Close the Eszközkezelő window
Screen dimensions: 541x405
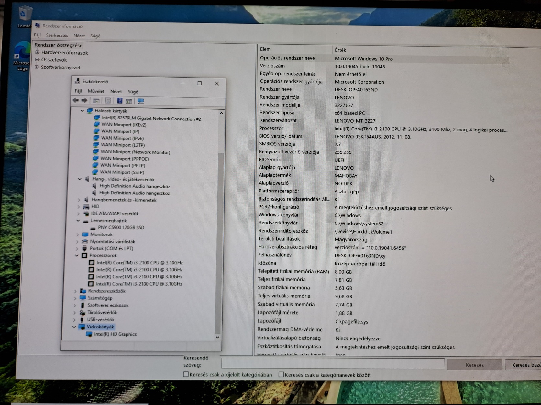tap(217, 83)
